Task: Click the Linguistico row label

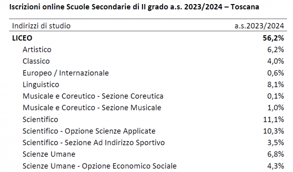Action: (x=41, y=85)
